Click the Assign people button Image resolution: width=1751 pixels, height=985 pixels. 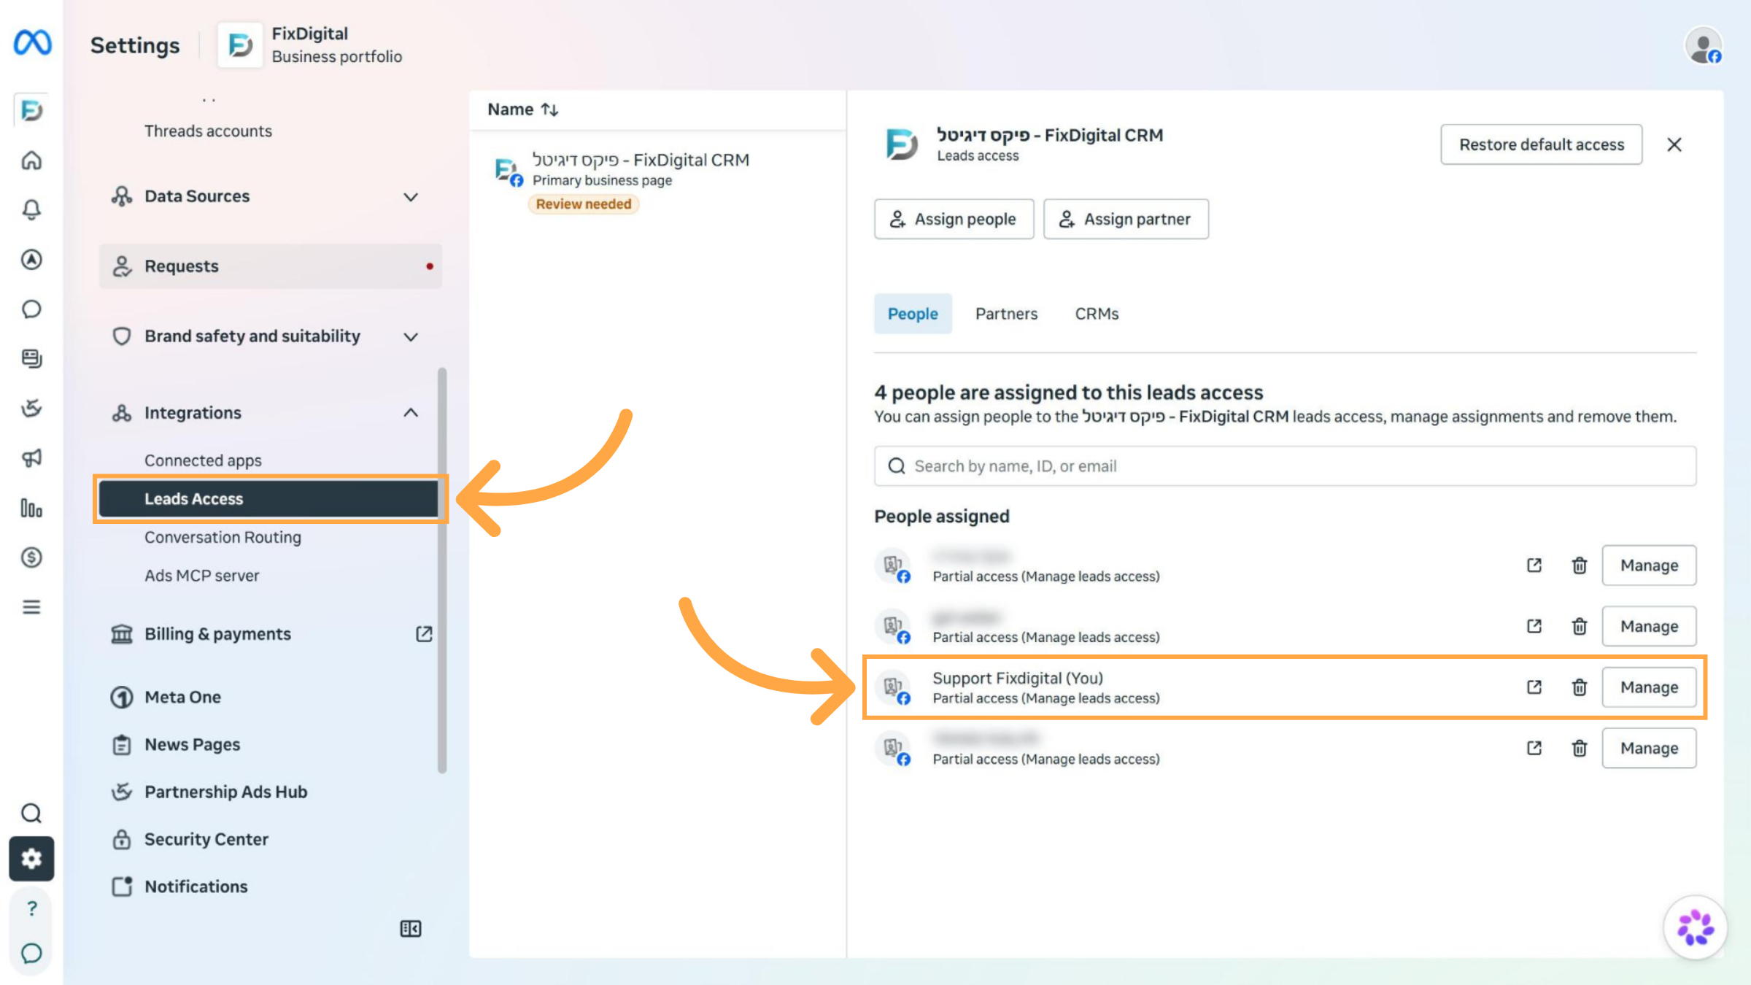click(954, 219)
